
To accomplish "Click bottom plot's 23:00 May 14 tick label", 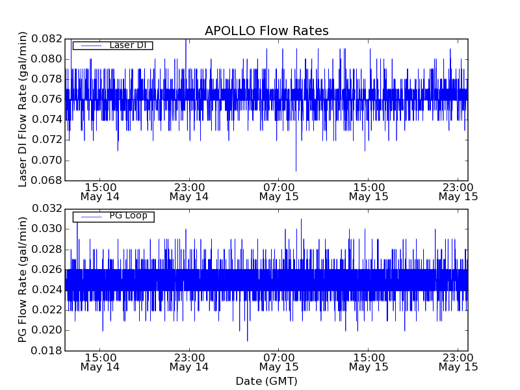I will [x=189, y=361].
